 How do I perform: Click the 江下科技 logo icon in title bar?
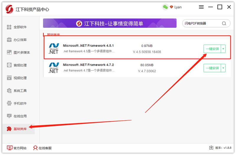pos(9,9)
